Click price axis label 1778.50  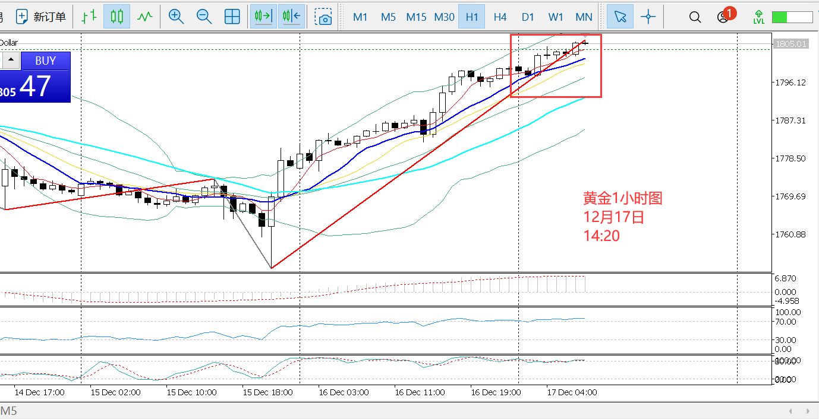tap(790, 158)
